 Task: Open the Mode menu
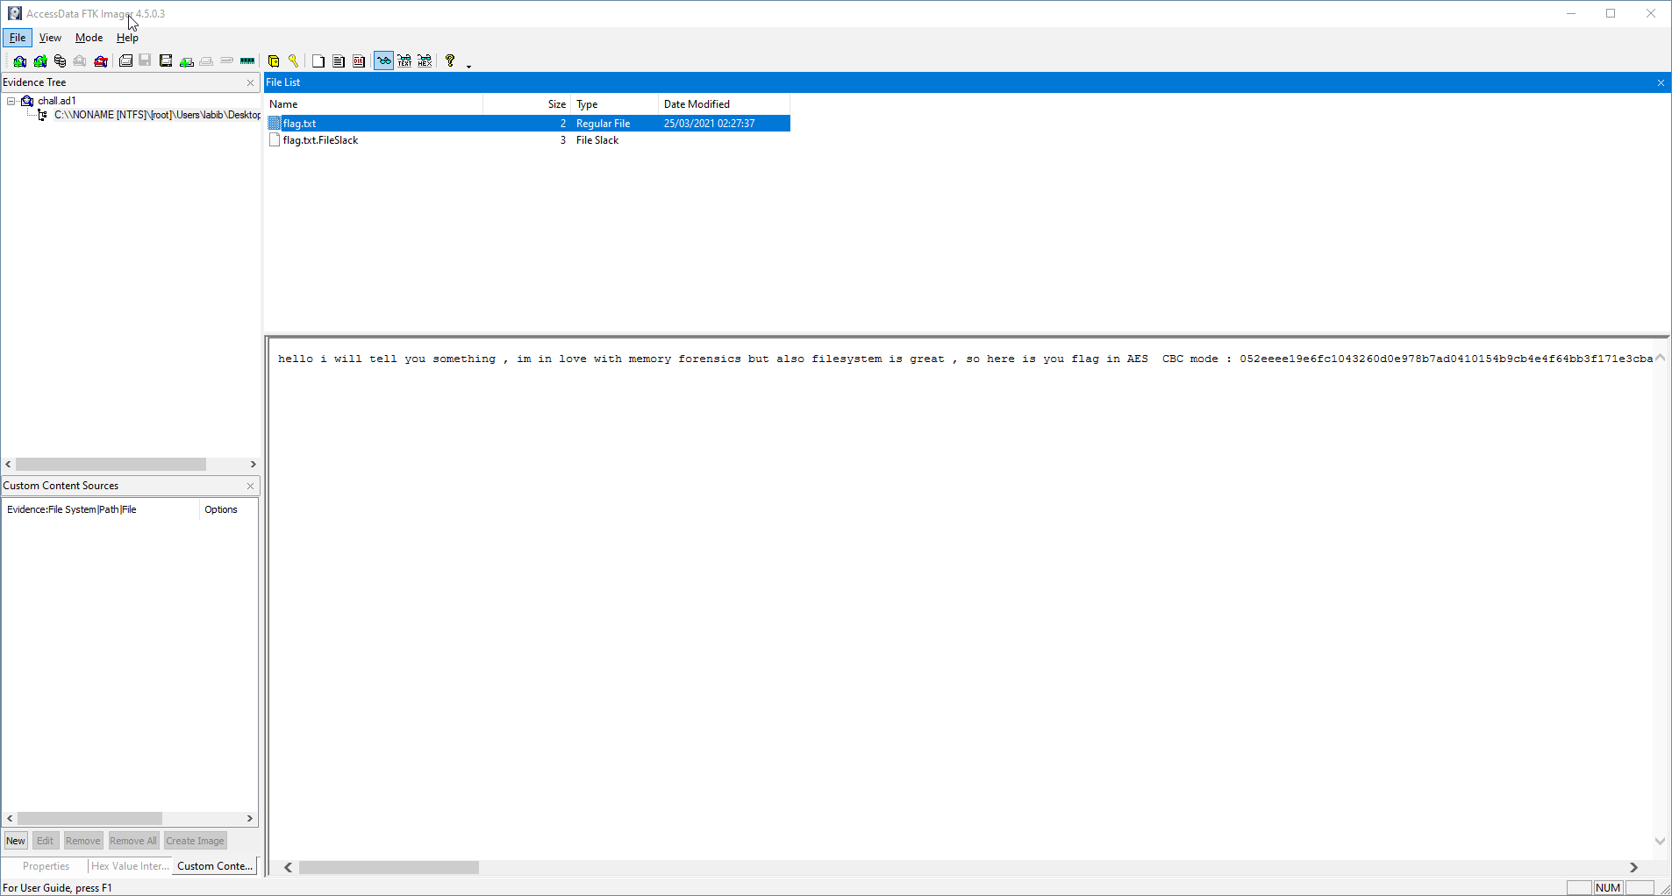coord(89,38)
